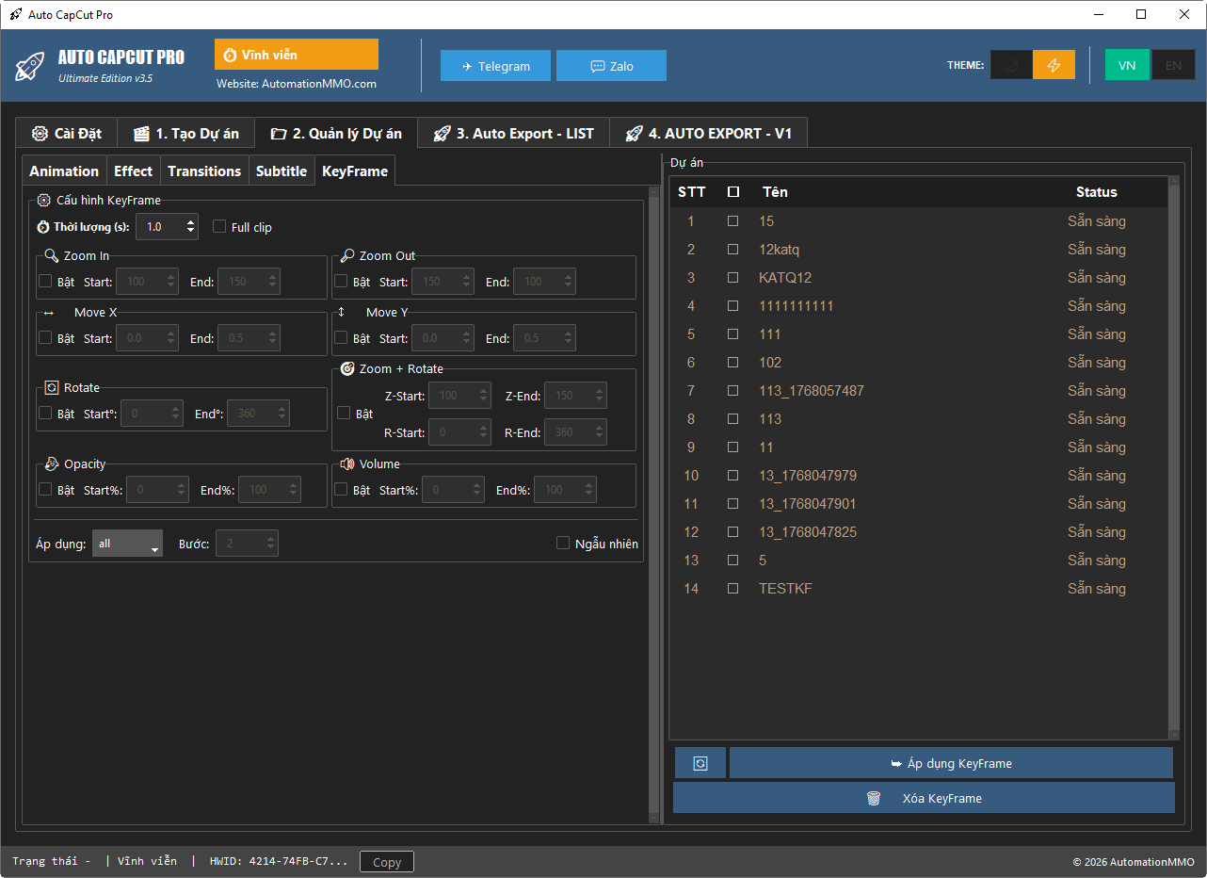The image size is (1207, 878).
Task: Open the Effect sub-tab
Action: [133, 171]
